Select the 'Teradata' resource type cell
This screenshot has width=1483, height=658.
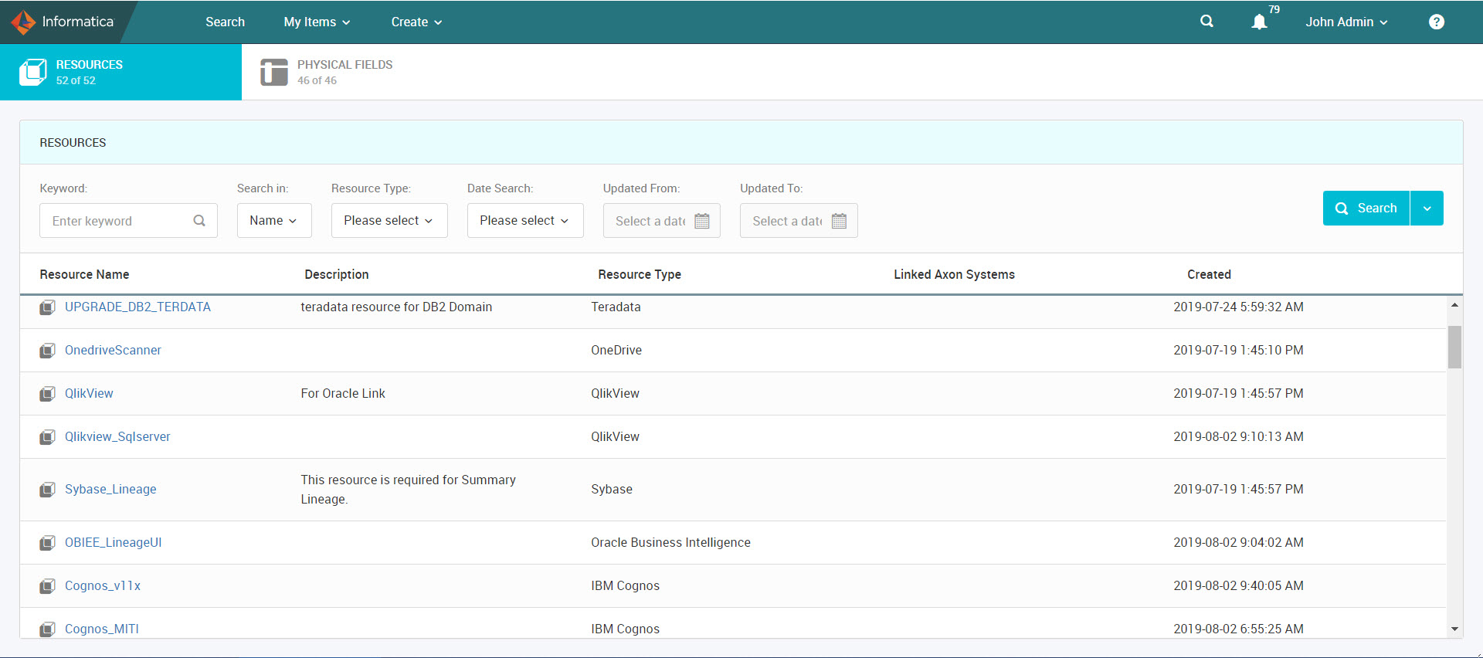(x=616, y=307)
